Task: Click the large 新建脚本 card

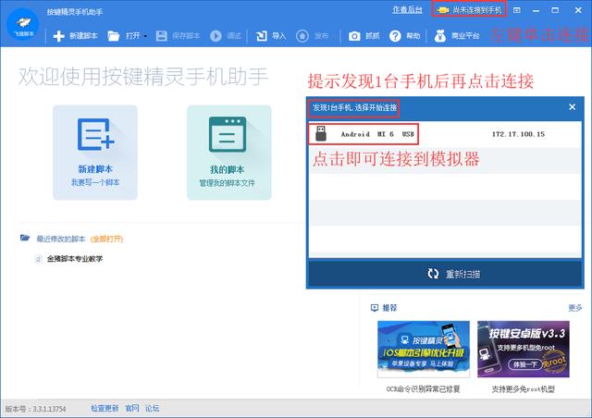Action: 95,153
